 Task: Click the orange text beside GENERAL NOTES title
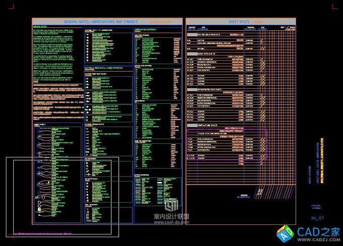[x=166, y=22]
